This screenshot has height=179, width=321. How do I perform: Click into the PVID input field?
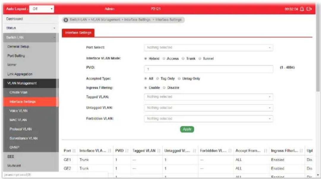(x=208, y=69)
